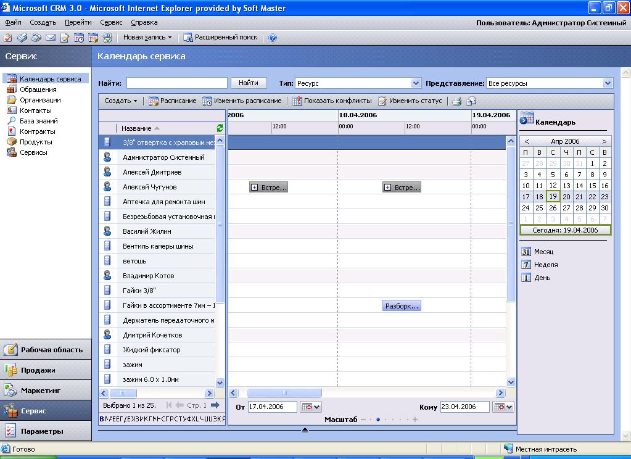This screenshot has width=631, height=459.
Task: Click the fax machine icon in top toolbar
Action: (x=22, y=38)
